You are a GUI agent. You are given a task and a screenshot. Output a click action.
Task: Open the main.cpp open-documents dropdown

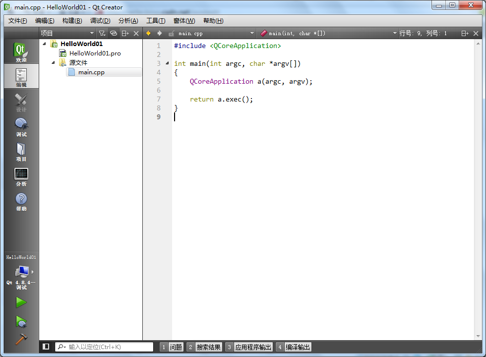[252, 33]
